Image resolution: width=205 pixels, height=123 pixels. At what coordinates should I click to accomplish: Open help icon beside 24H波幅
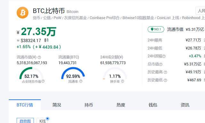pos(164,56)
